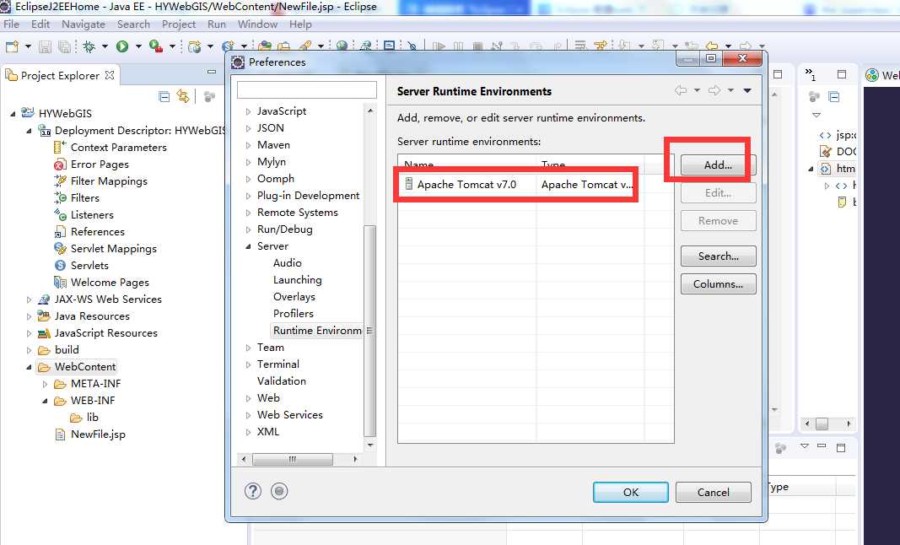This screenshot has height=545, width=900.
Task: Expand the JavaScript preferences node
Action: 248,111
